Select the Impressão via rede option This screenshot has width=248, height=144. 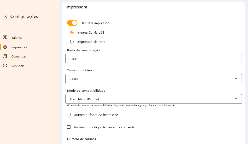[72, 42]
